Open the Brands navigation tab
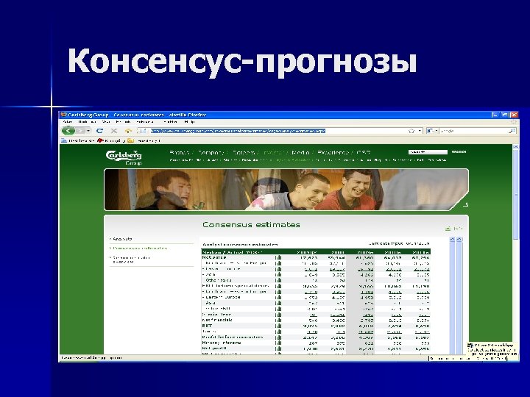This screenshot has width=530, height=397. pos(179,153)
